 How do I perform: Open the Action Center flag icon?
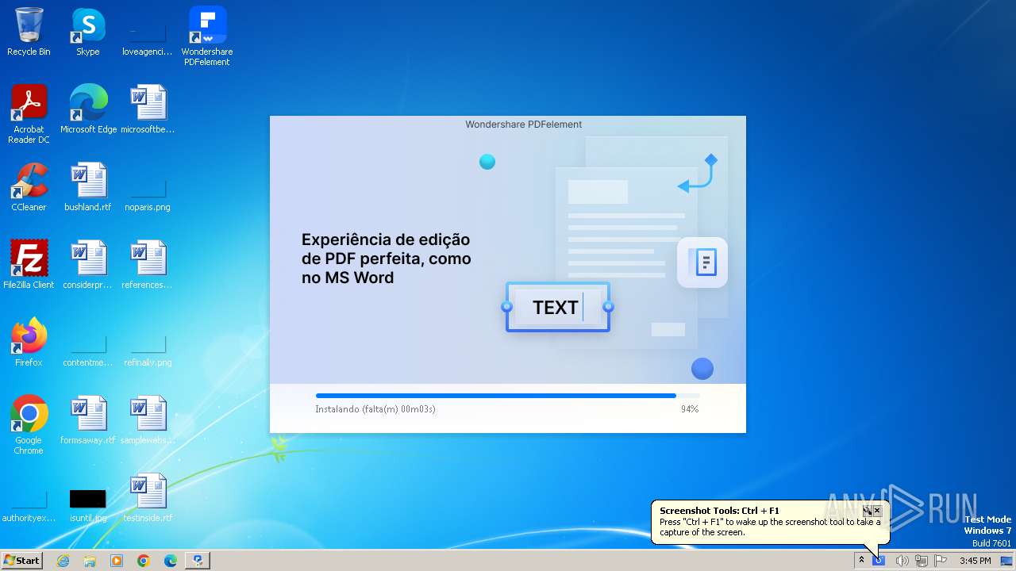point(941,561)
